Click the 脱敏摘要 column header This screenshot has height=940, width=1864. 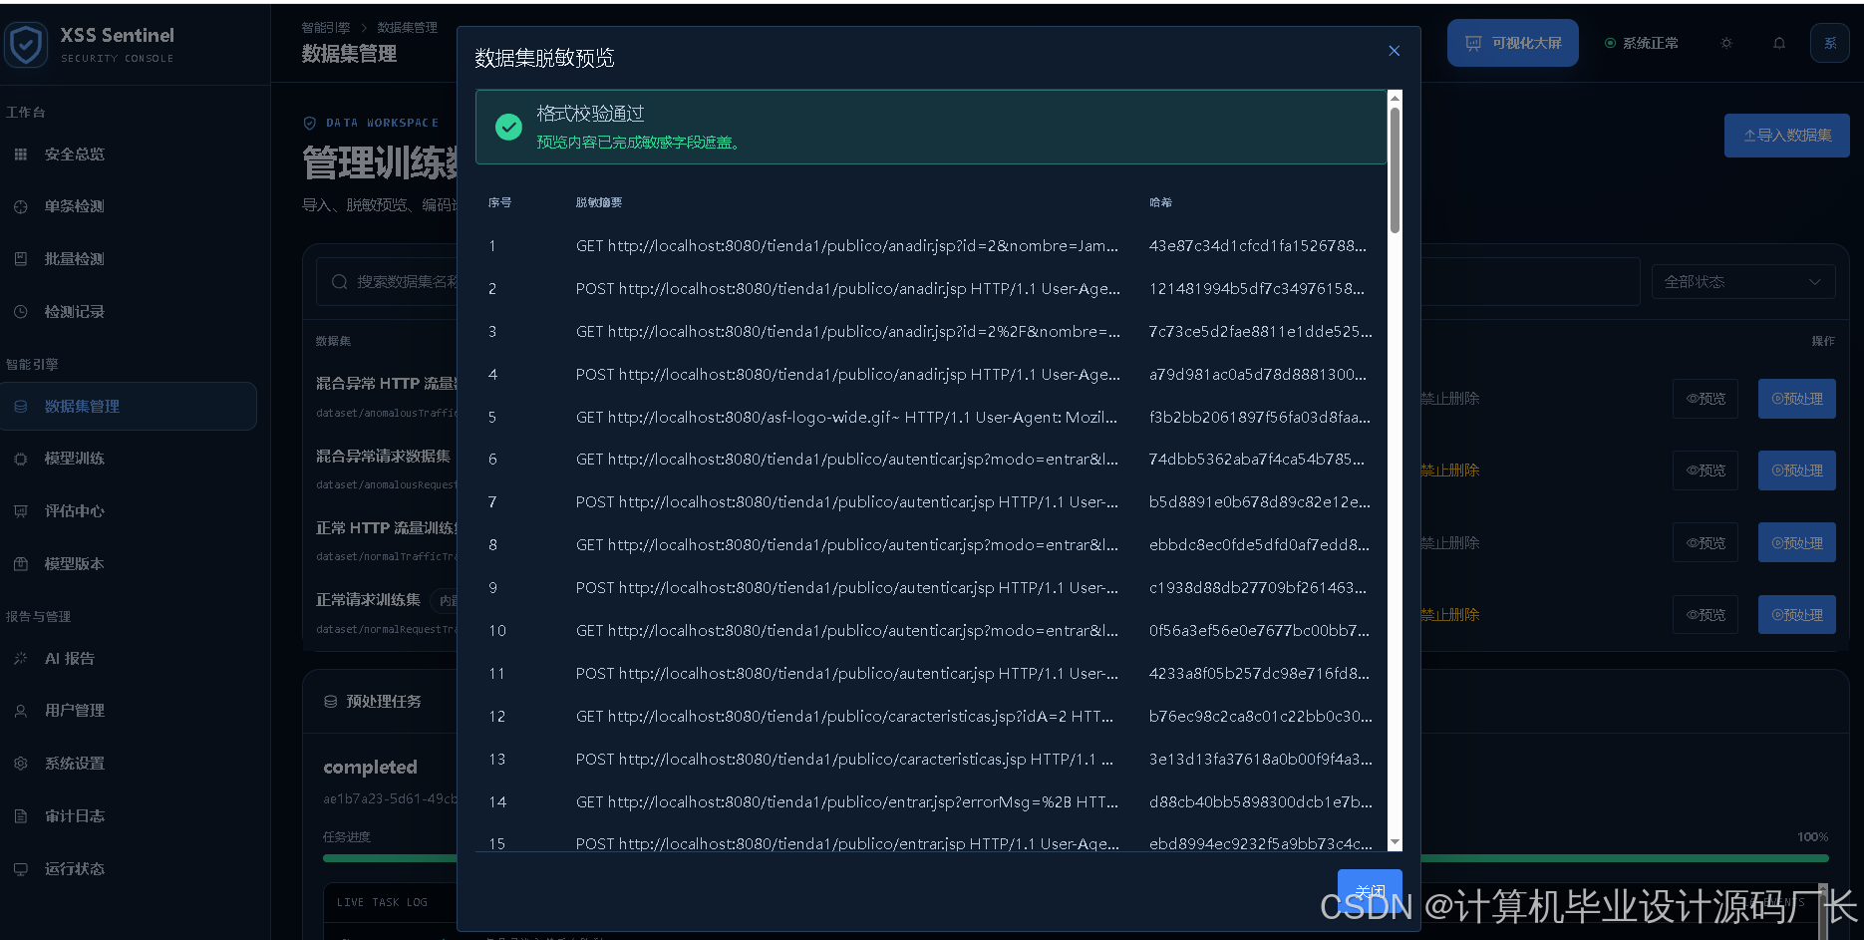(x=599, y=202)
